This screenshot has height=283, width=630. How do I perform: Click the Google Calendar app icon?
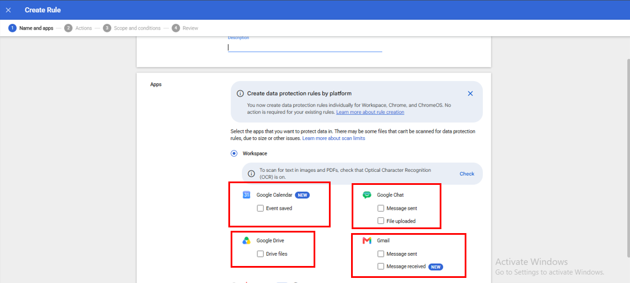pos(247,195)
